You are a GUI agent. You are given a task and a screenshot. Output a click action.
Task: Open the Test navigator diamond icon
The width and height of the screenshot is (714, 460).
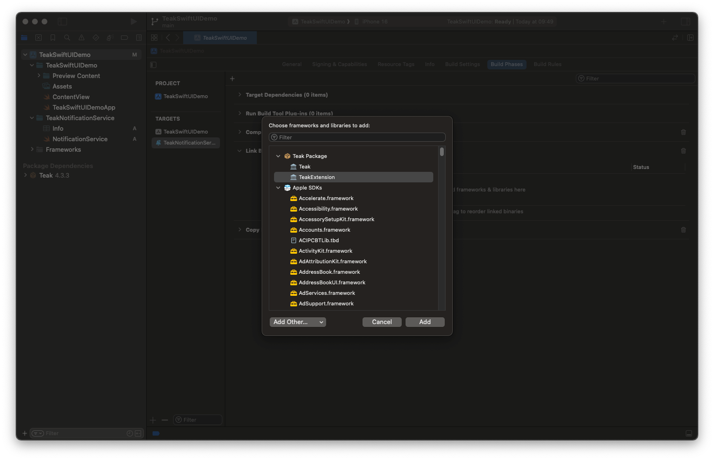click(x=96, y=38)
